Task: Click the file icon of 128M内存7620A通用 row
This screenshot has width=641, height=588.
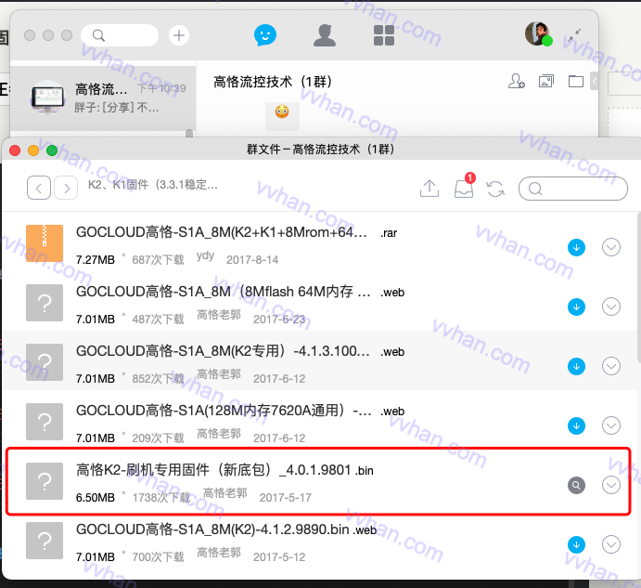Action: click(45, 422)
